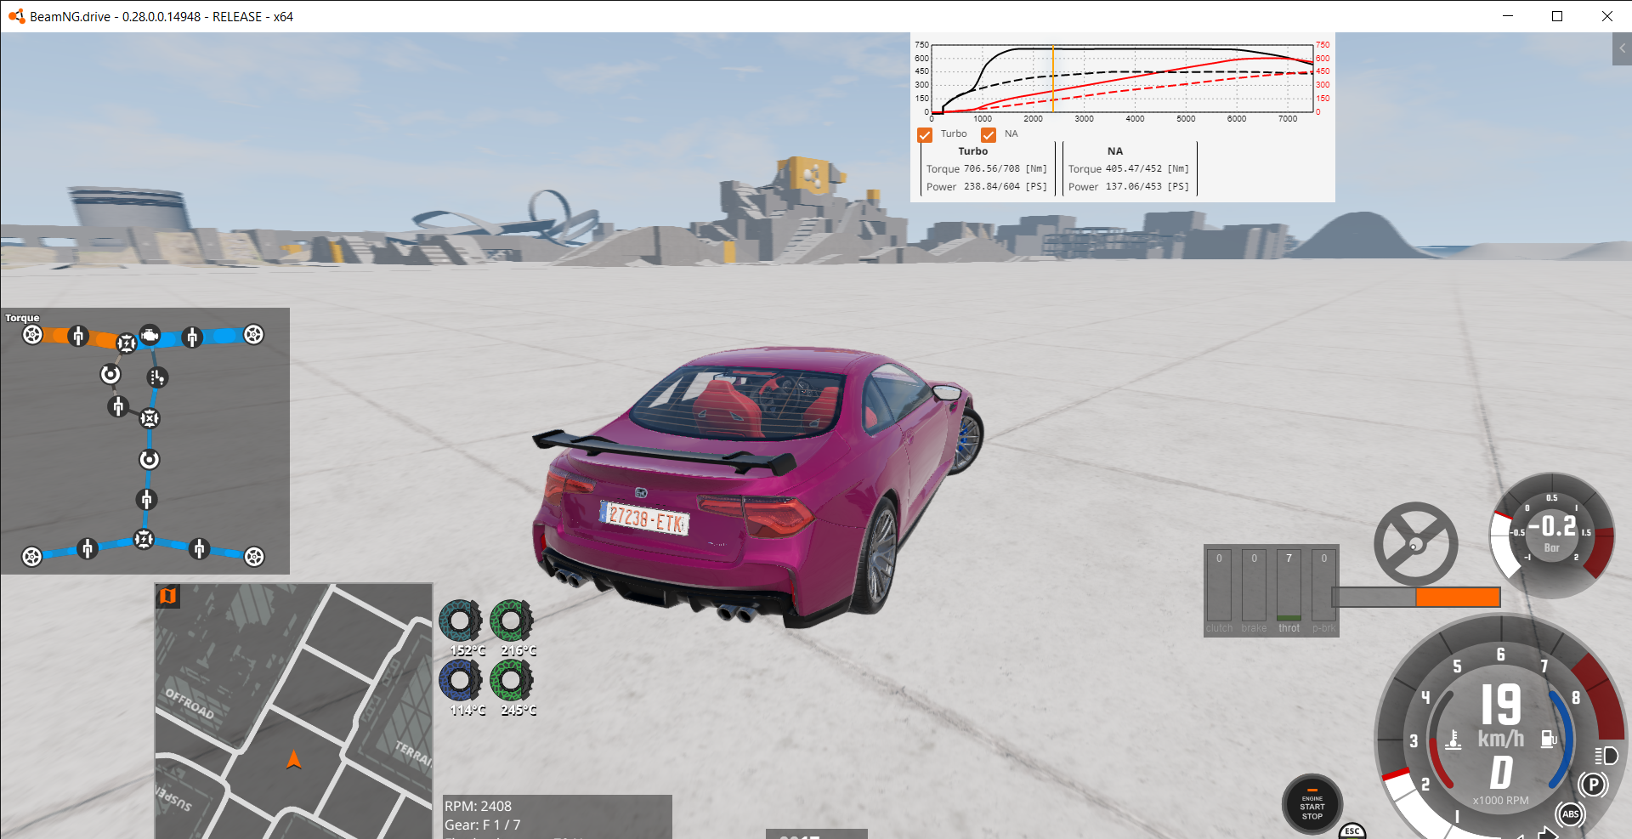1632x839 pixels.
Task: Click the Gear: F 1 / 7 readout
Action: tap(483, 825)
